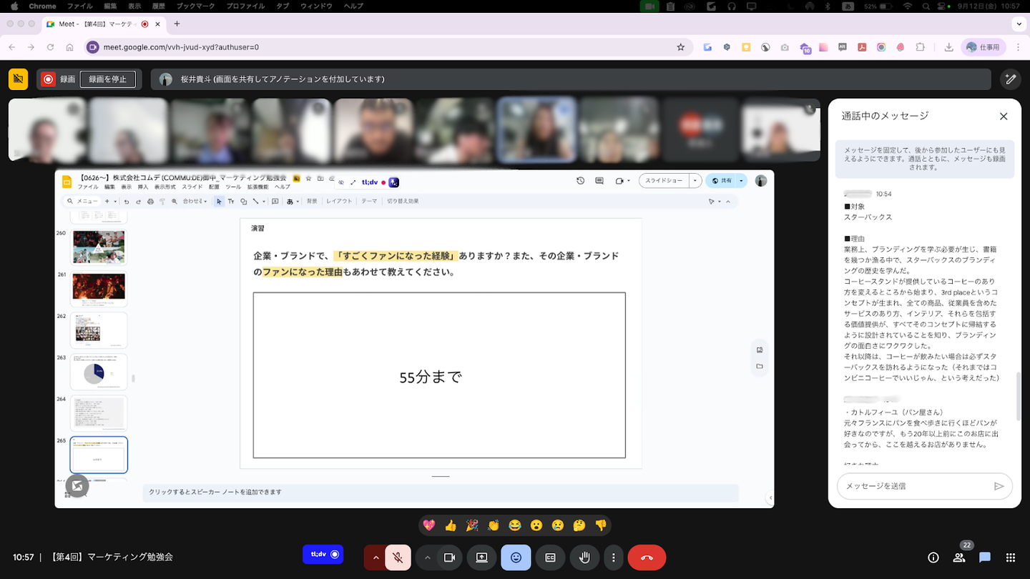Unmute the microphone in Meet
The image size is (1030, 579).
(x=398, y=558)
